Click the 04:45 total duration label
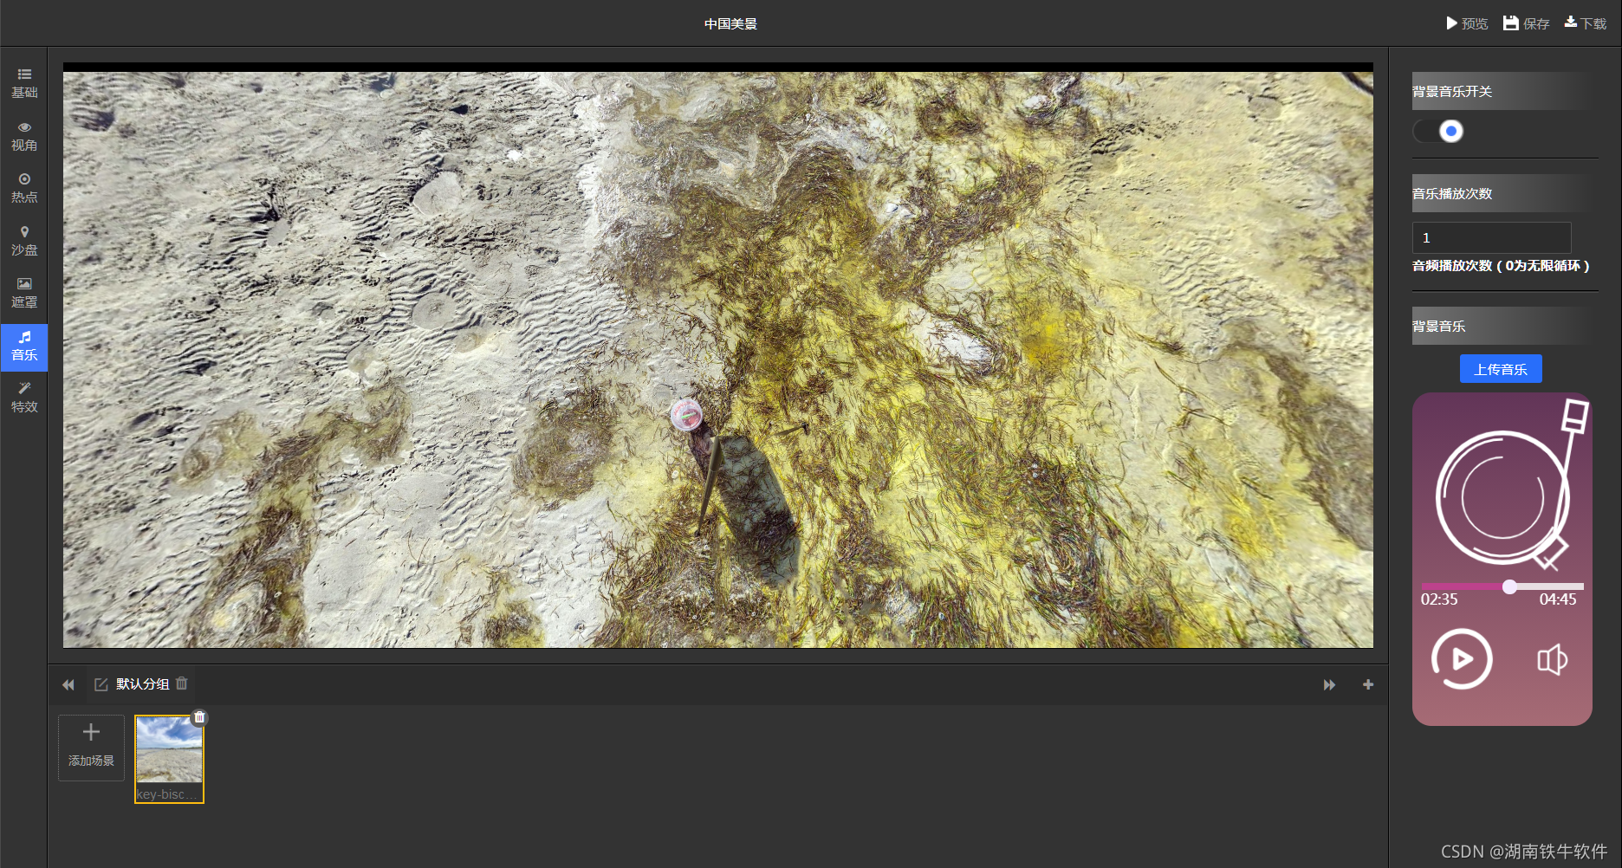Viewport: 1622px width, 868px height. pyautogui.click(x=1557, y=599)
